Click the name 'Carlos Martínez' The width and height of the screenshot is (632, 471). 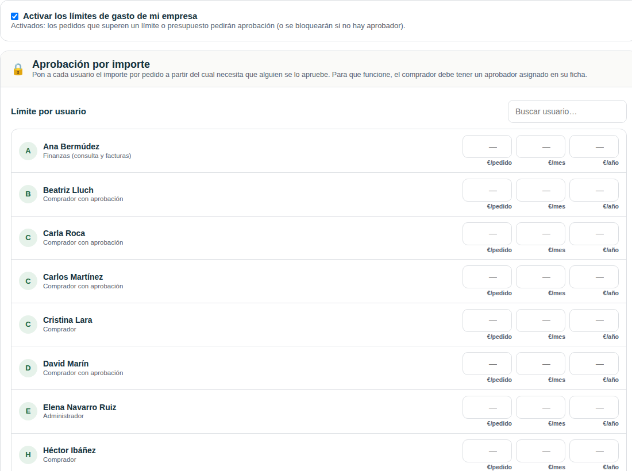73,277
